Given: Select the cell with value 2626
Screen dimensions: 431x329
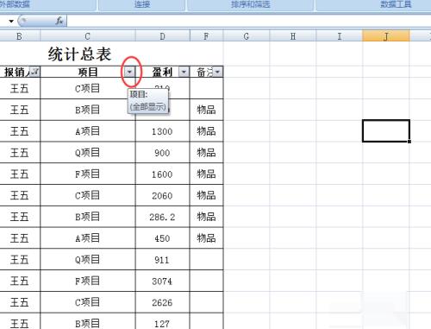Looking at the screenshot, I should 162,302.
